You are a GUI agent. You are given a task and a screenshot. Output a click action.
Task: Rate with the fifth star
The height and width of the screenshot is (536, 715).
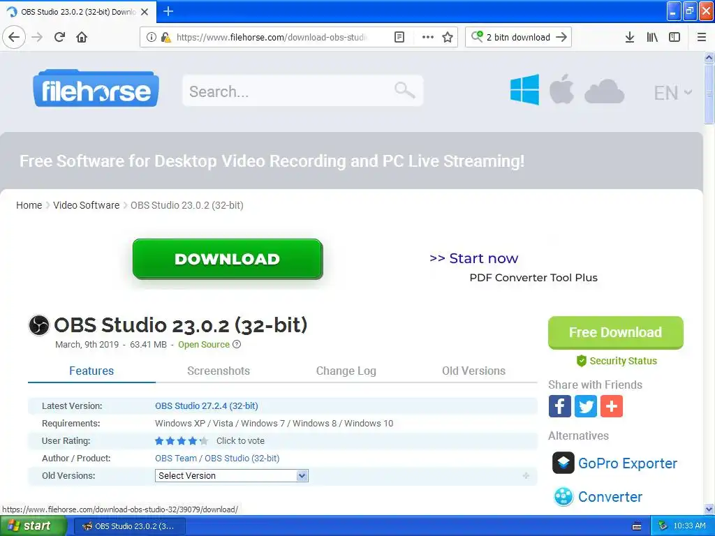click(x=204, y=441)
